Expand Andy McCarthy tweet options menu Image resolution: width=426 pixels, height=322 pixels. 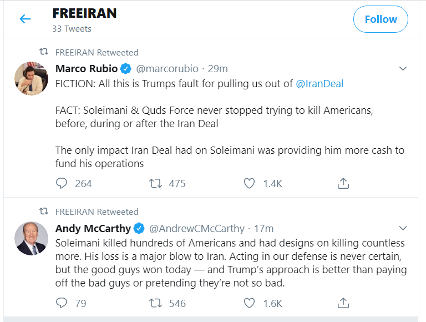[404, 228]
